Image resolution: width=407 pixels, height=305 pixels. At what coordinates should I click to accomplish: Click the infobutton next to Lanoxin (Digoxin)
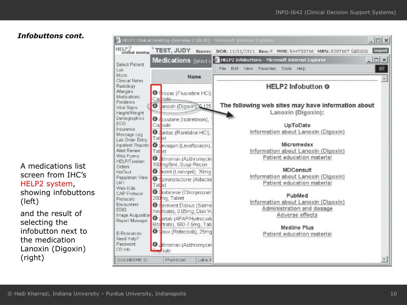155,106
